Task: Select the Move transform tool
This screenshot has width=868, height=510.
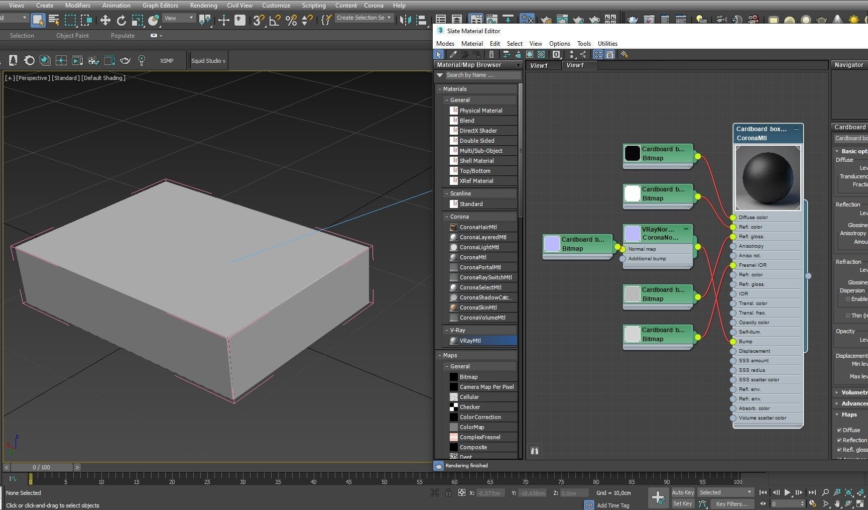Action: coord(105,20)
